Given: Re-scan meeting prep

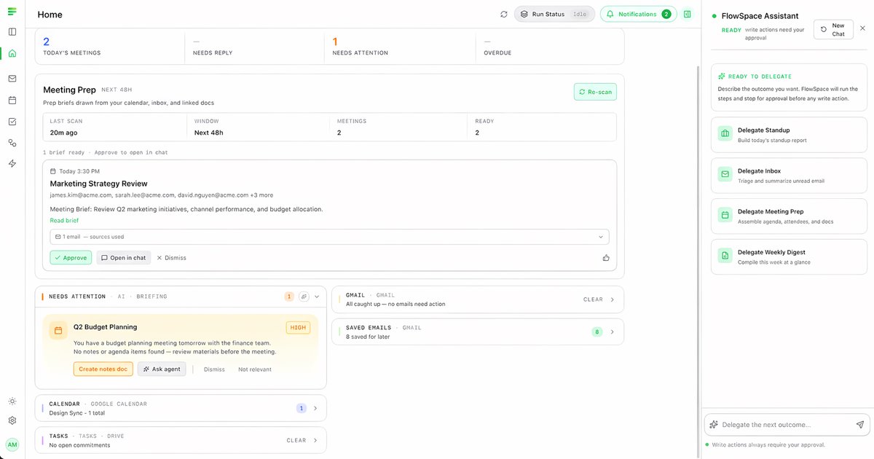Looking at the screenshot, I should tap(595, 92).
